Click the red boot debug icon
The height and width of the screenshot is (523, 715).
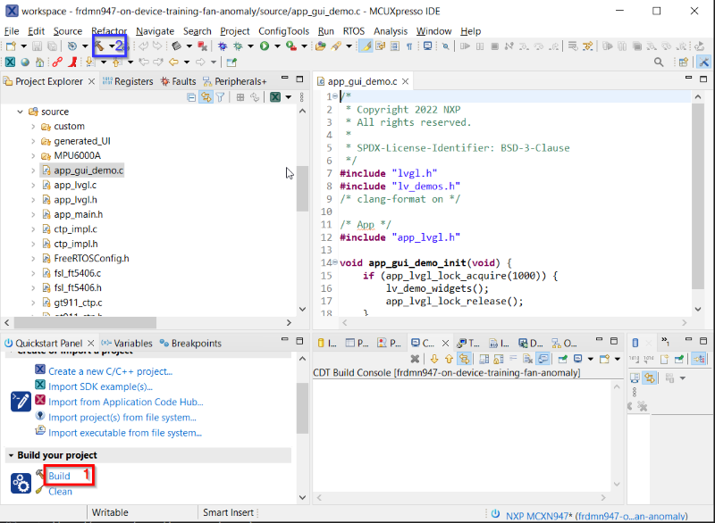click(72, 62)
